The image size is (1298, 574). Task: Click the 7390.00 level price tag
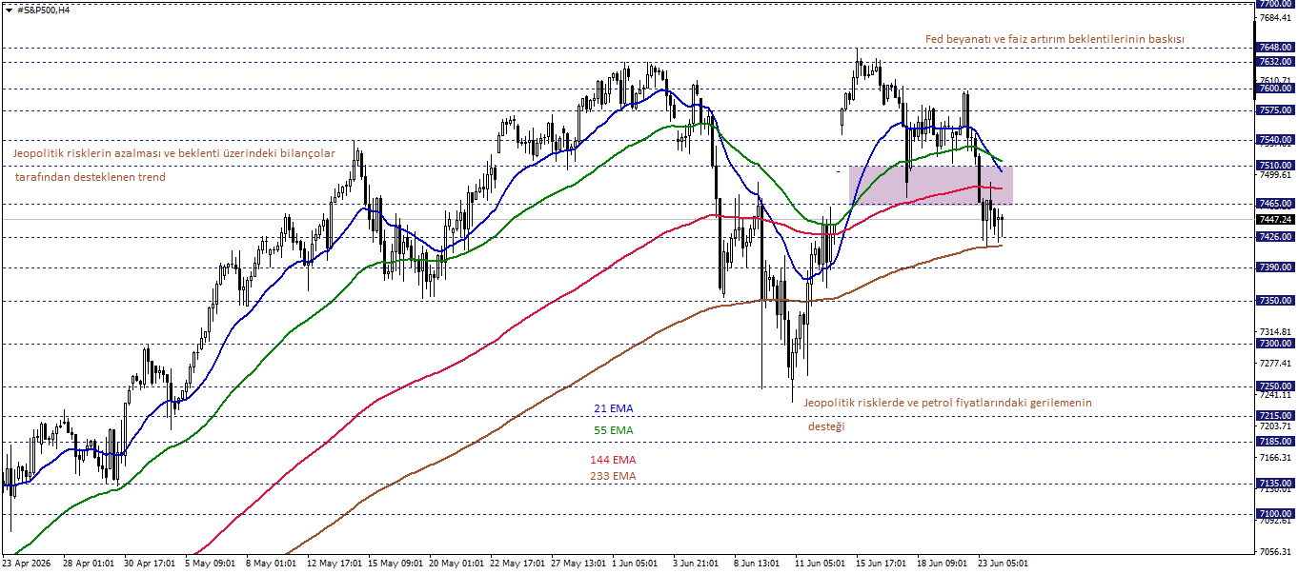1275,267
